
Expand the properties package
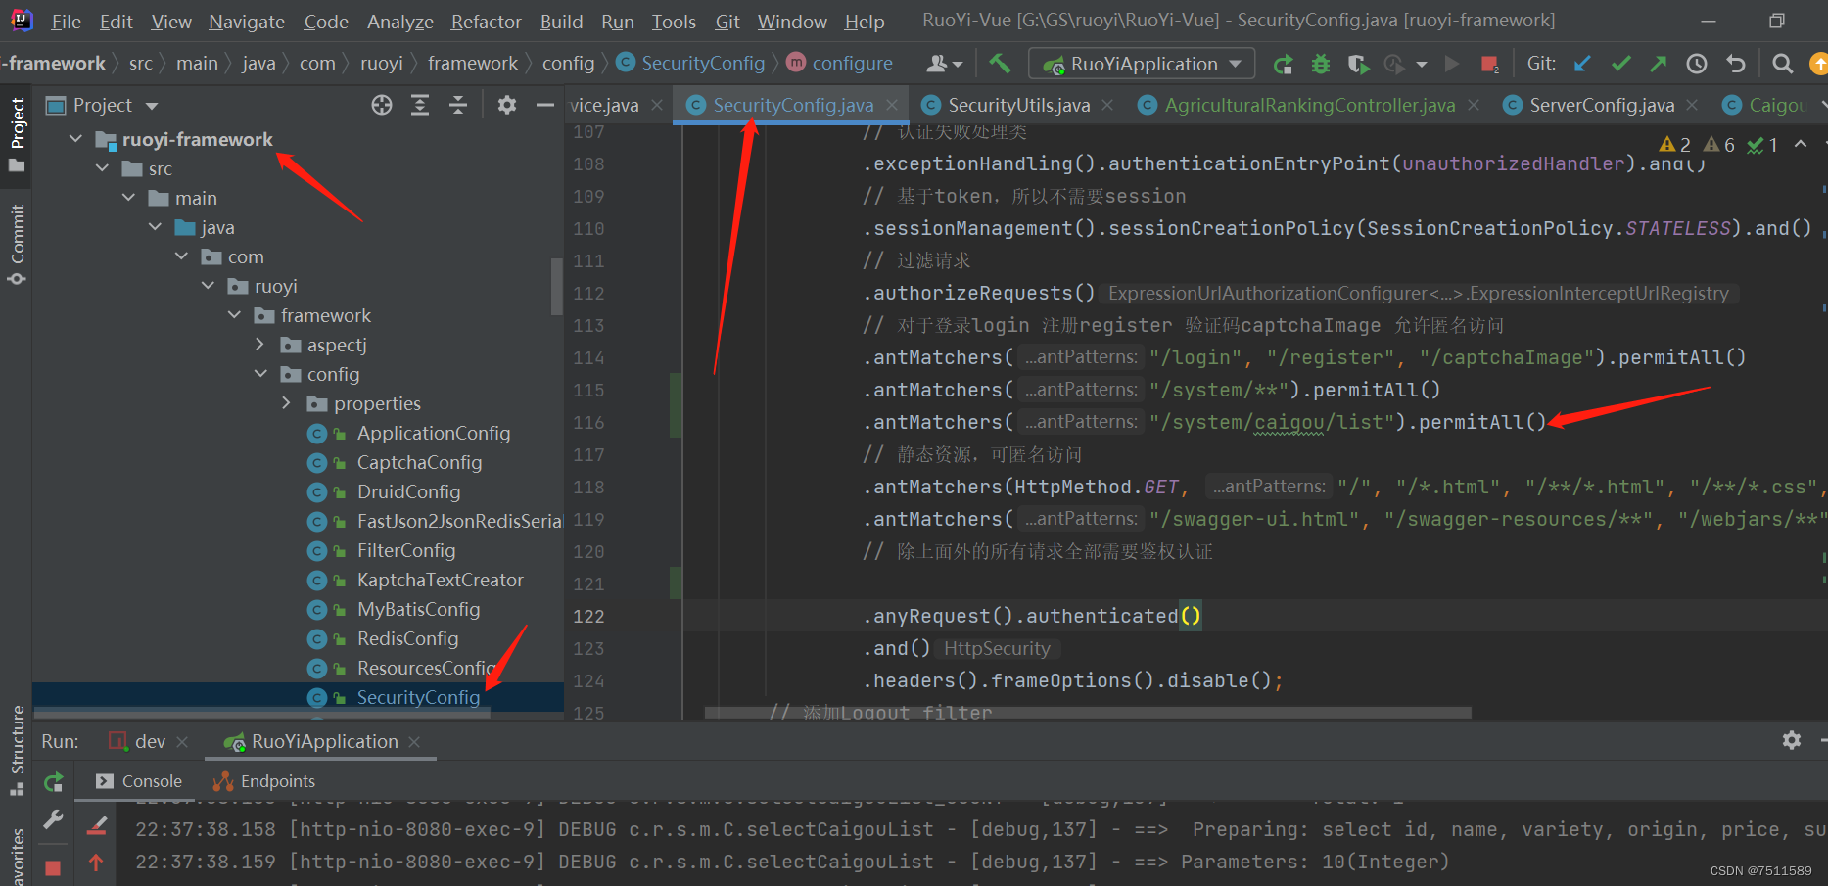click(286, 403)
